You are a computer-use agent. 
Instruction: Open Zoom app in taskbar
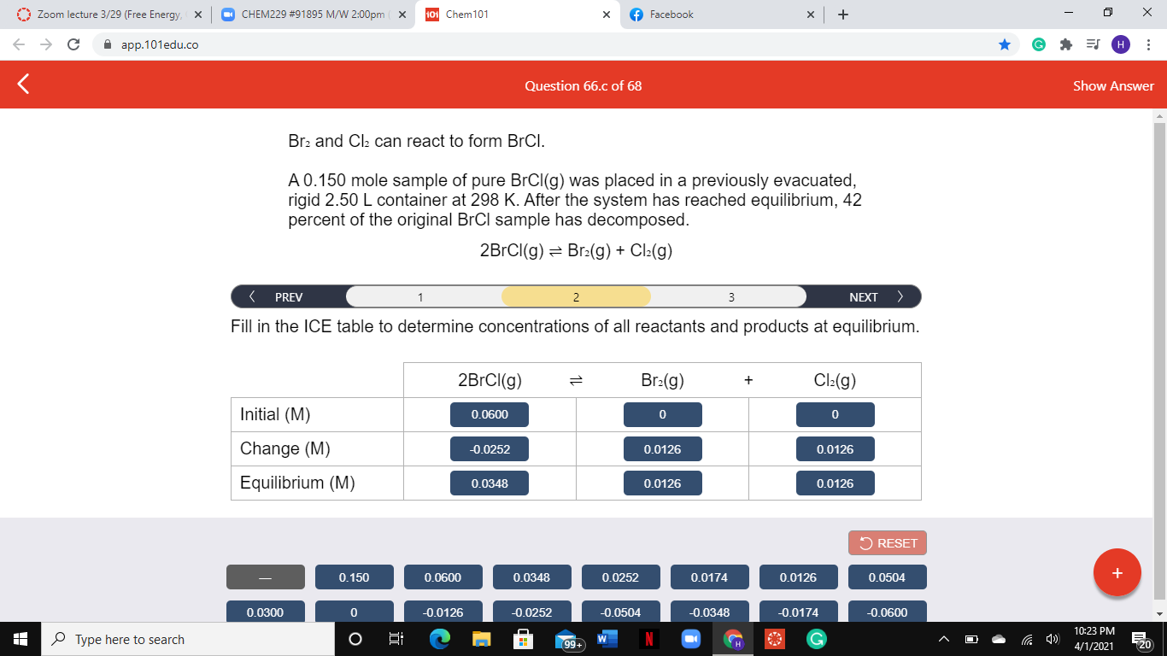[x=690, y=639]
